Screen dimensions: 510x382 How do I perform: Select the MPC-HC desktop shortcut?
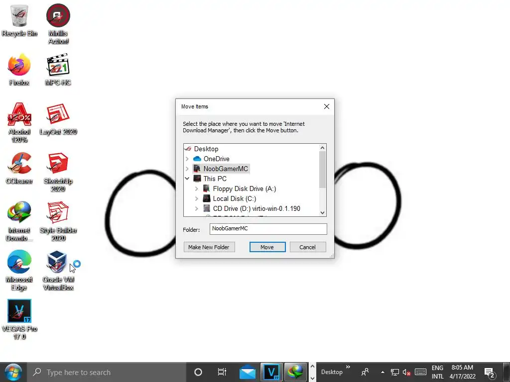point(58,70)
